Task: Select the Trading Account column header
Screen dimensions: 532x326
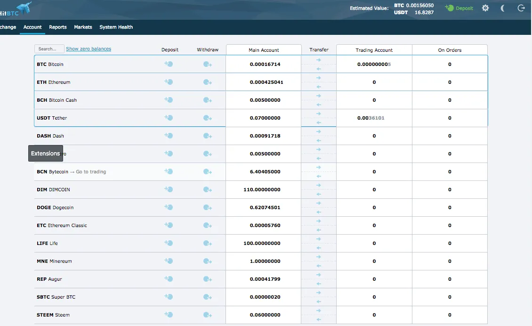Action: 374,50
